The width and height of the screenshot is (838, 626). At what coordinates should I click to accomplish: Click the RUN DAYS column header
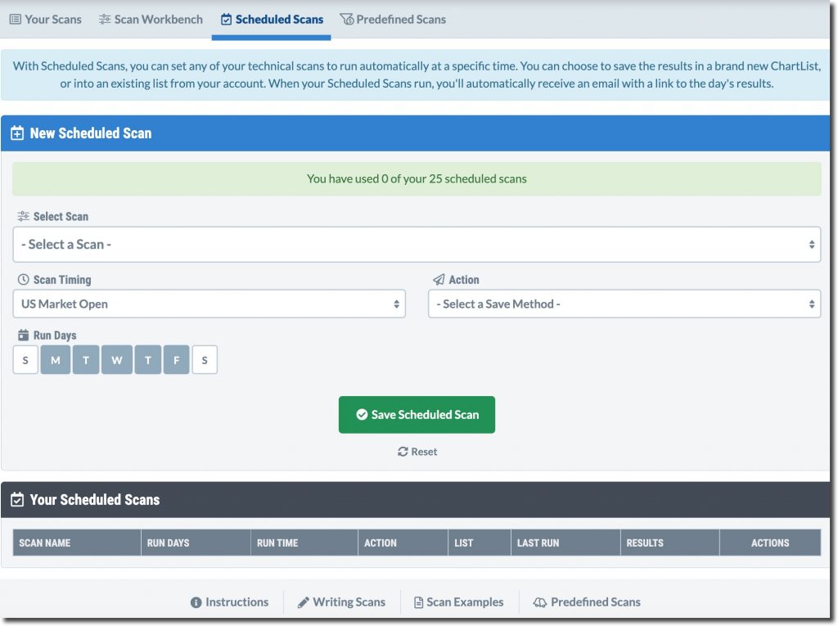pyautogui.click(x=196, y=543)
